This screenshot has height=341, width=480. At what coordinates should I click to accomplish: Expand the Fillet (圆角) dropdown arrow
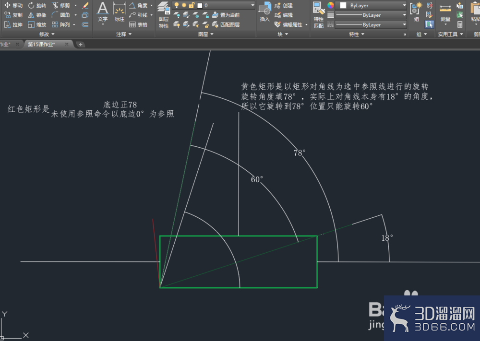pos(76,15)
